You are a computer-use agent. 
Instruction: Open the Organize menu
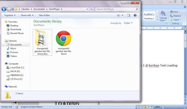[x=10, y=15]
